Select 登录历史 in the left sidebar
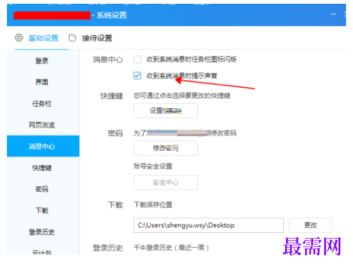The width and height of the screenshot is (353, 266). pyautogui.click(x=42, y=232)
